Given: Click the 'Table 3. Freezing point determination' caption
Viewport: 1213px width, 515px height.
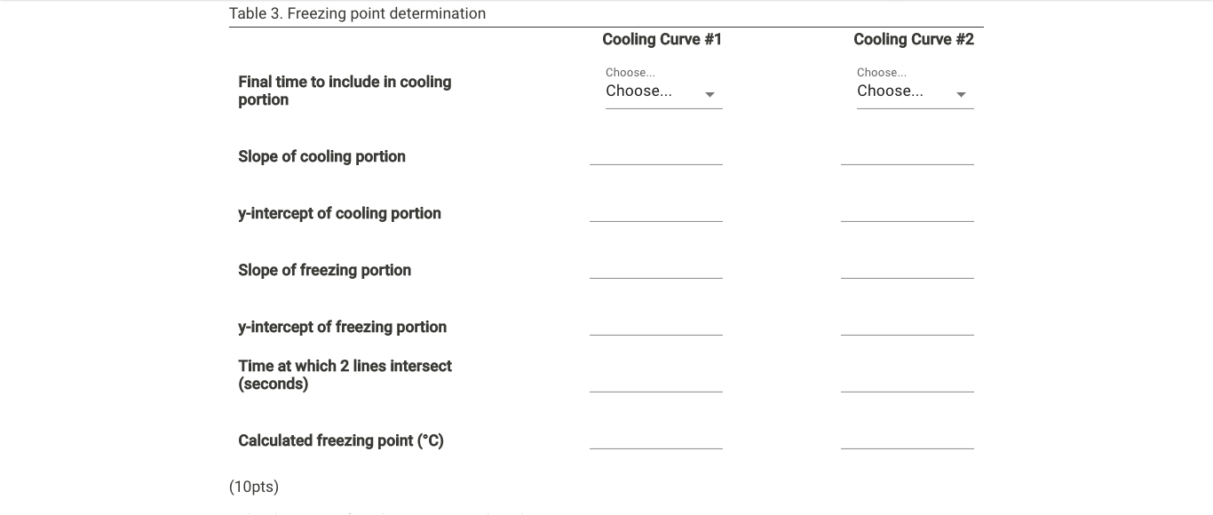Looking at the screenshot, I should coord(357,13).
